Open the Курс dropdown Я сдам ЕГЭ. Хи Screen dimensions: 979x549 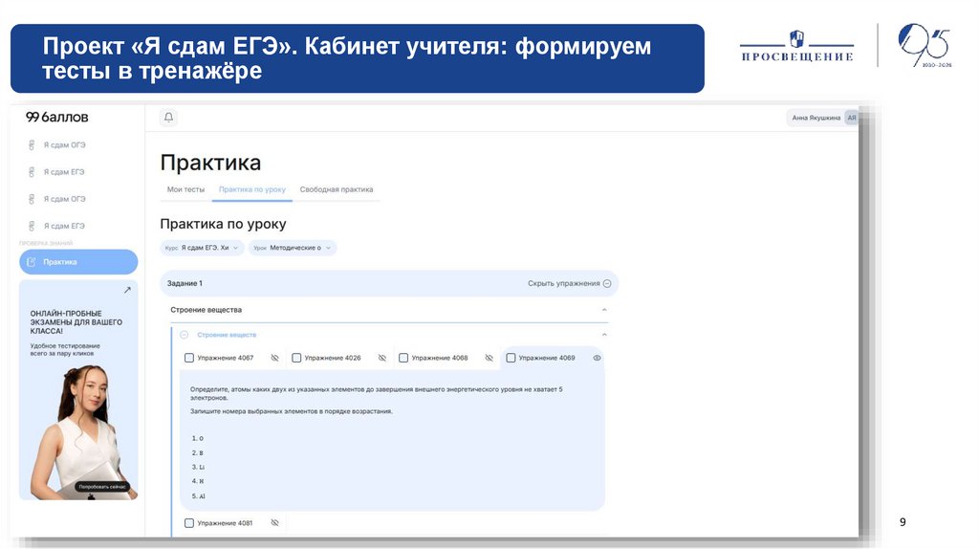click(x=202, y=248)
